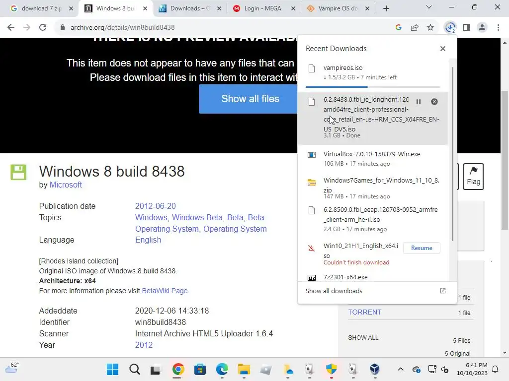Open clock showing 6:41 PM
This screenshot has width=509, height=381.
tap(472, 369)
